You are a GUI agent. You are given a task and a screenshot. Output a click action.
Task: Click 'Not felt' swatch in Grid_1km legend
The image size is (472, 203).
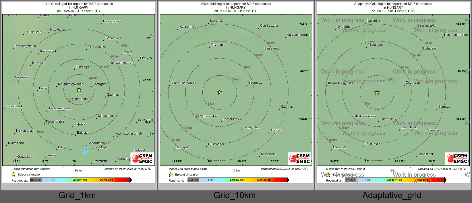tap(36, 180)
